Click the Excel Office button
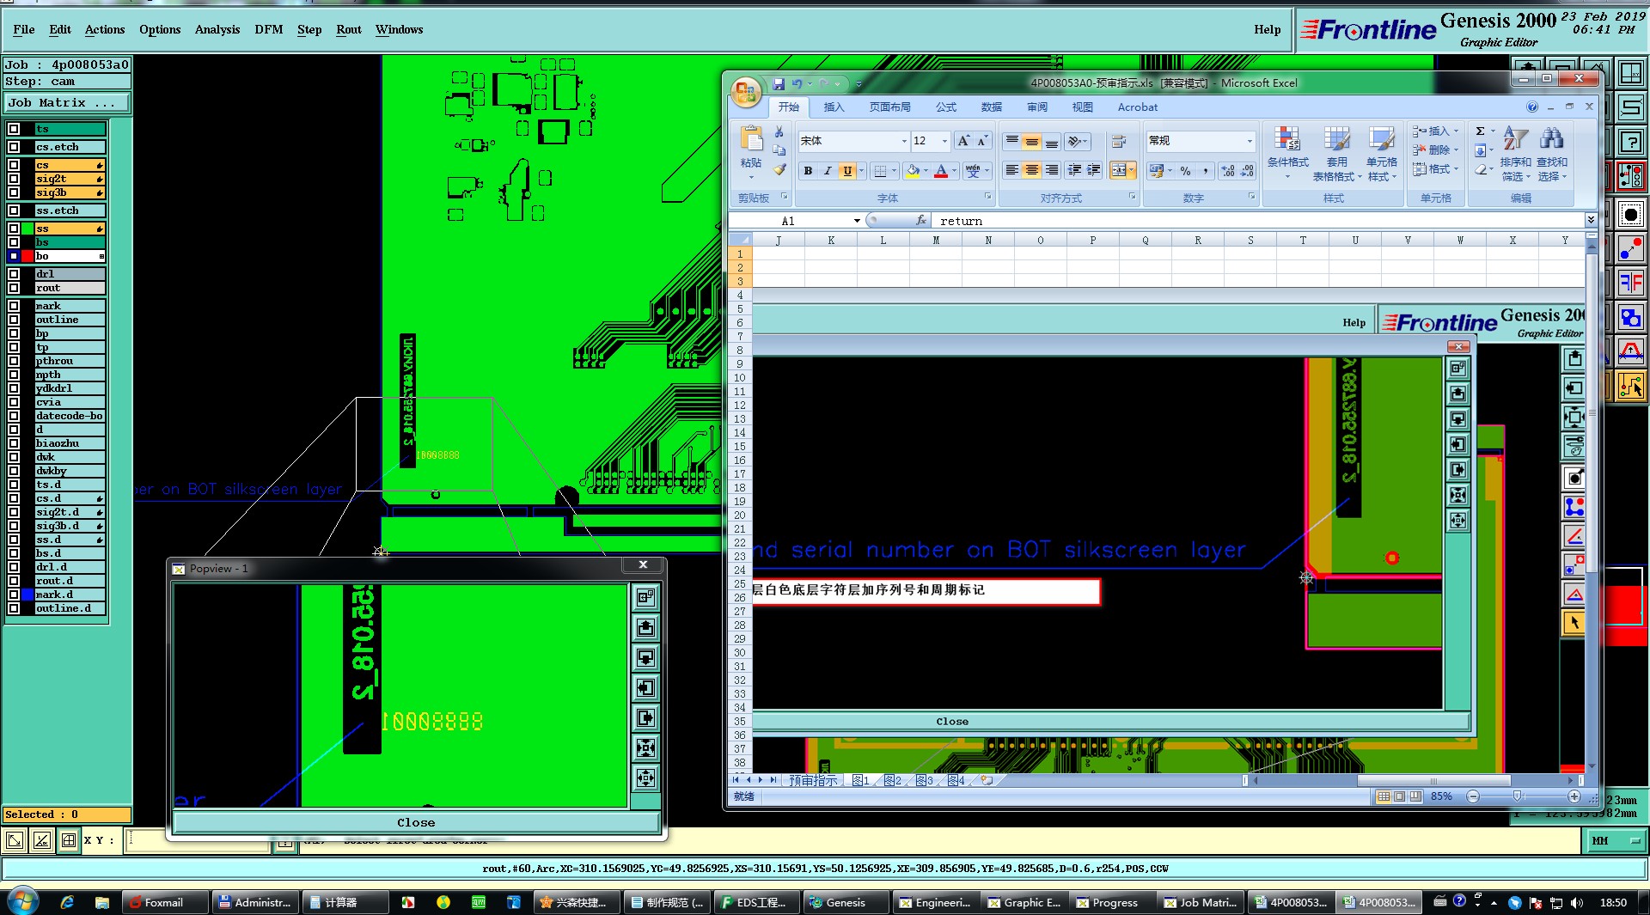 pos(745,91)
